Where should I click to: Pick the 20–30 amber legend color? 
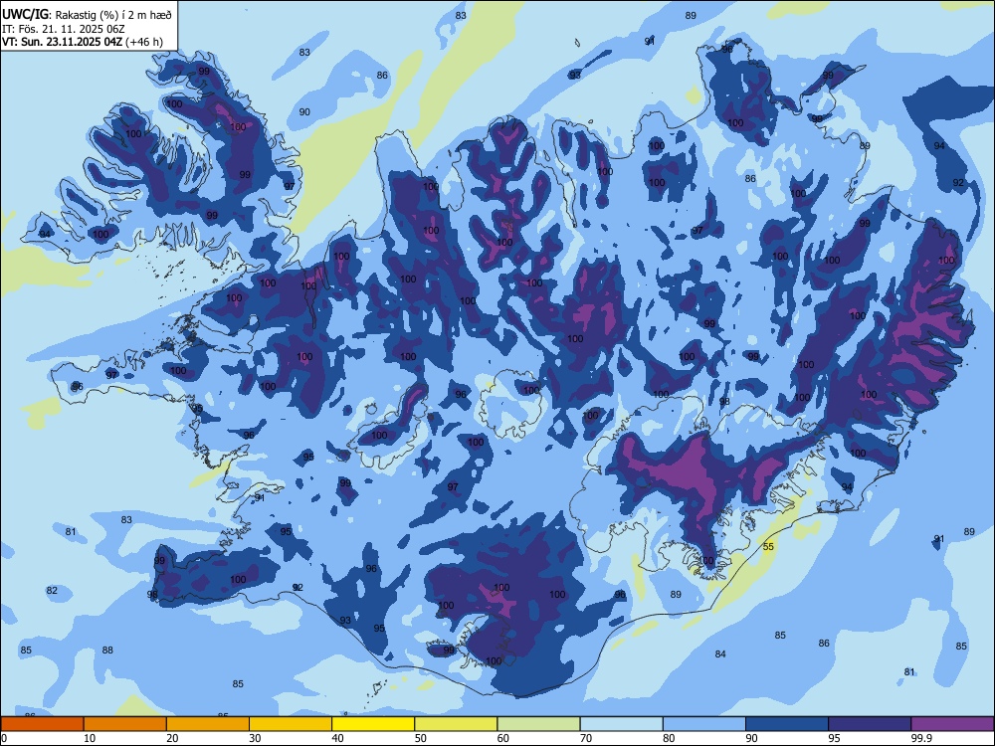[x=208, y=724]
